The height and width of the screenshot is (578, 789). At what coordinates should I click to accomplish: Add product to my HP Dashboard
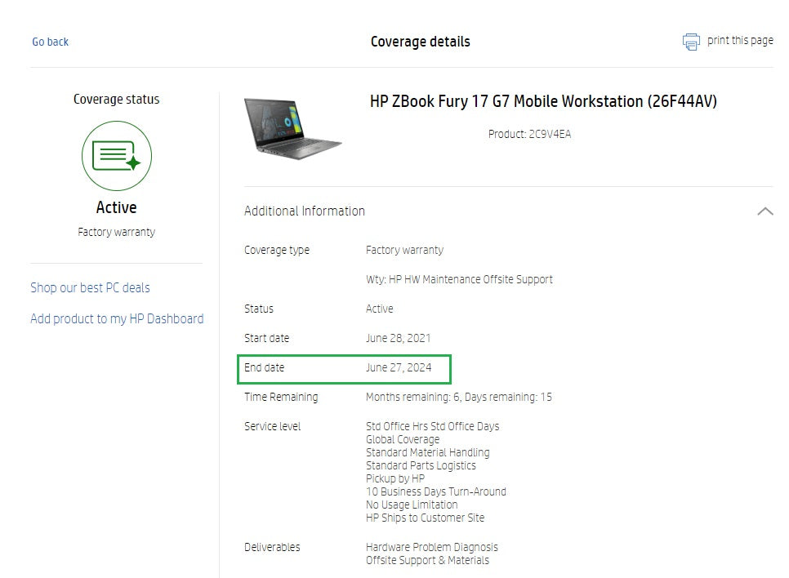coord(117,319)
